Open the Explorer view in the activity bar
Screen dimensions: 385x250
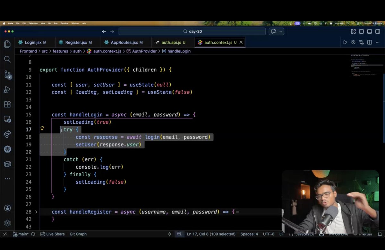(7, 44)
